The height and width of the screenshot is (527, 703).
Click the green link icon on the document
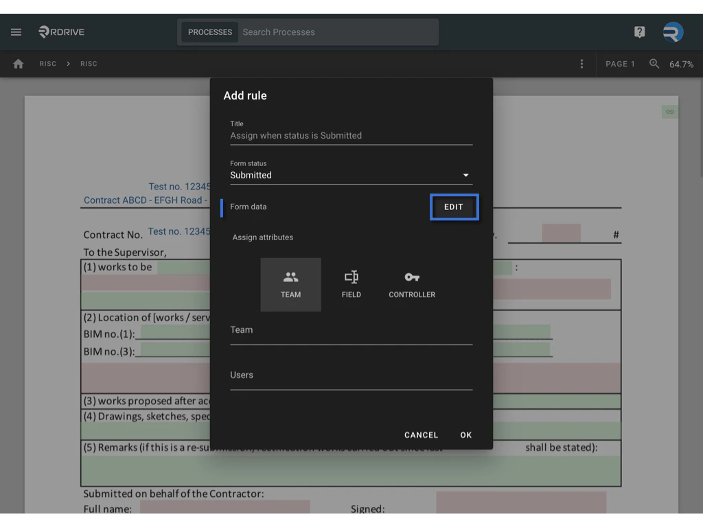[x=669, y=111]
